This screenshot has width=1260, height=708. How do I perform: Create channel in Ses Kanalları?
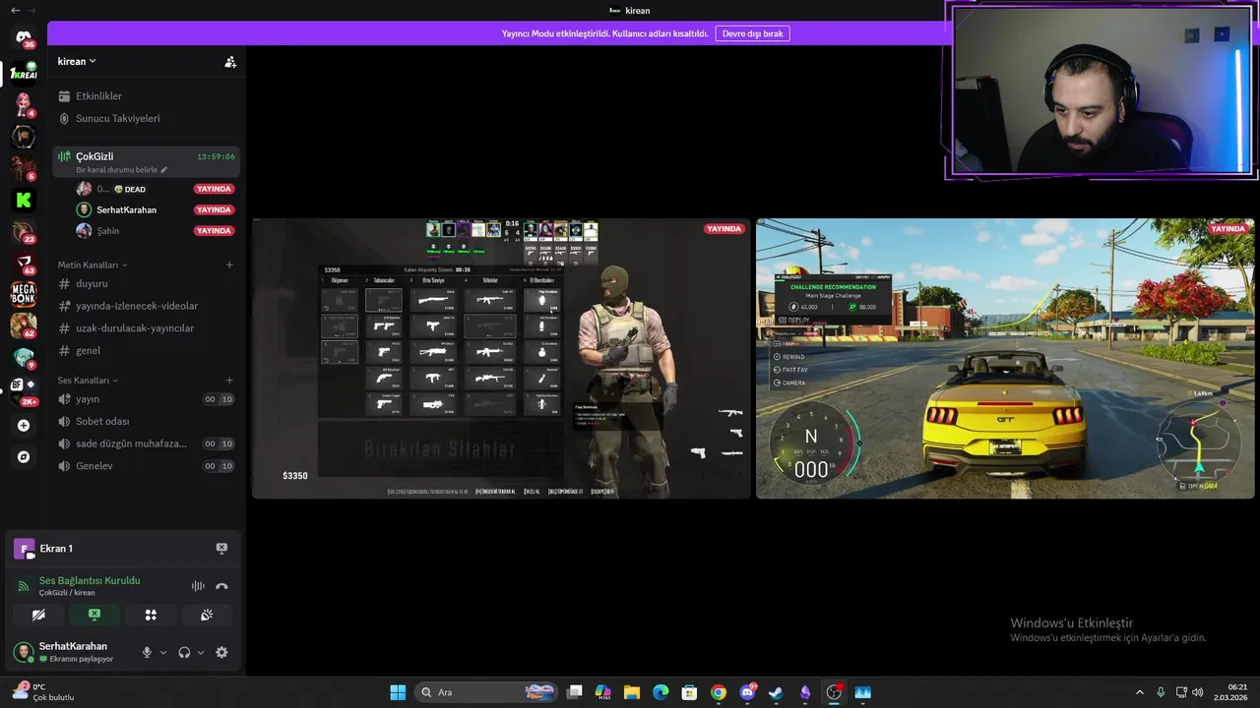229,380
